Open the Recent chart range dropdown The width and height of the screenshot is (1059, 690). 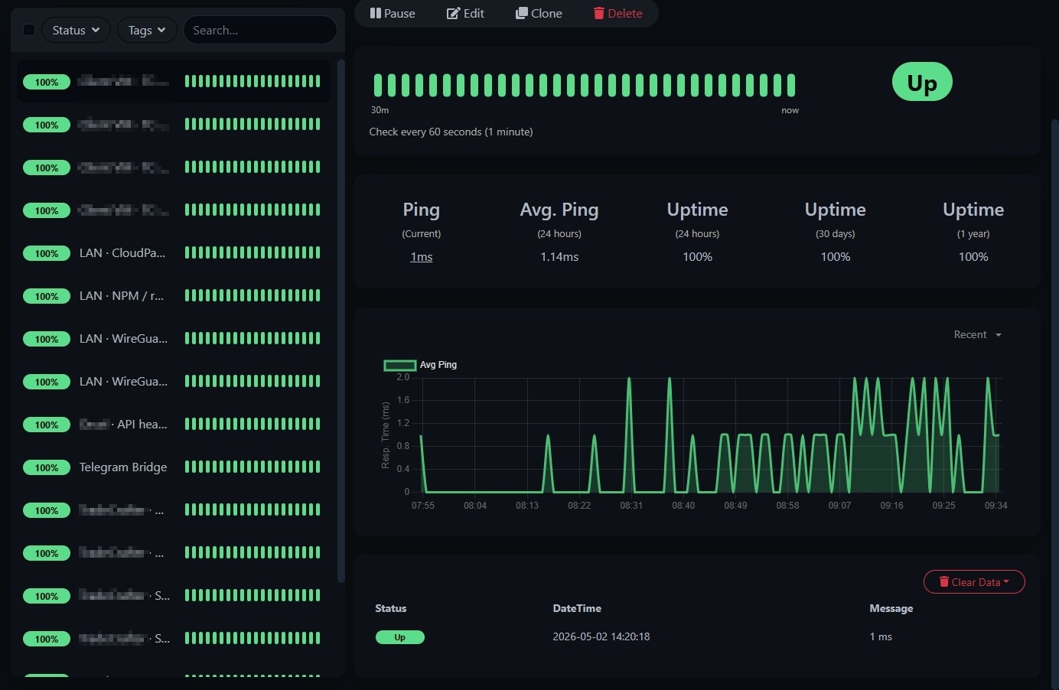click(977, 334)
